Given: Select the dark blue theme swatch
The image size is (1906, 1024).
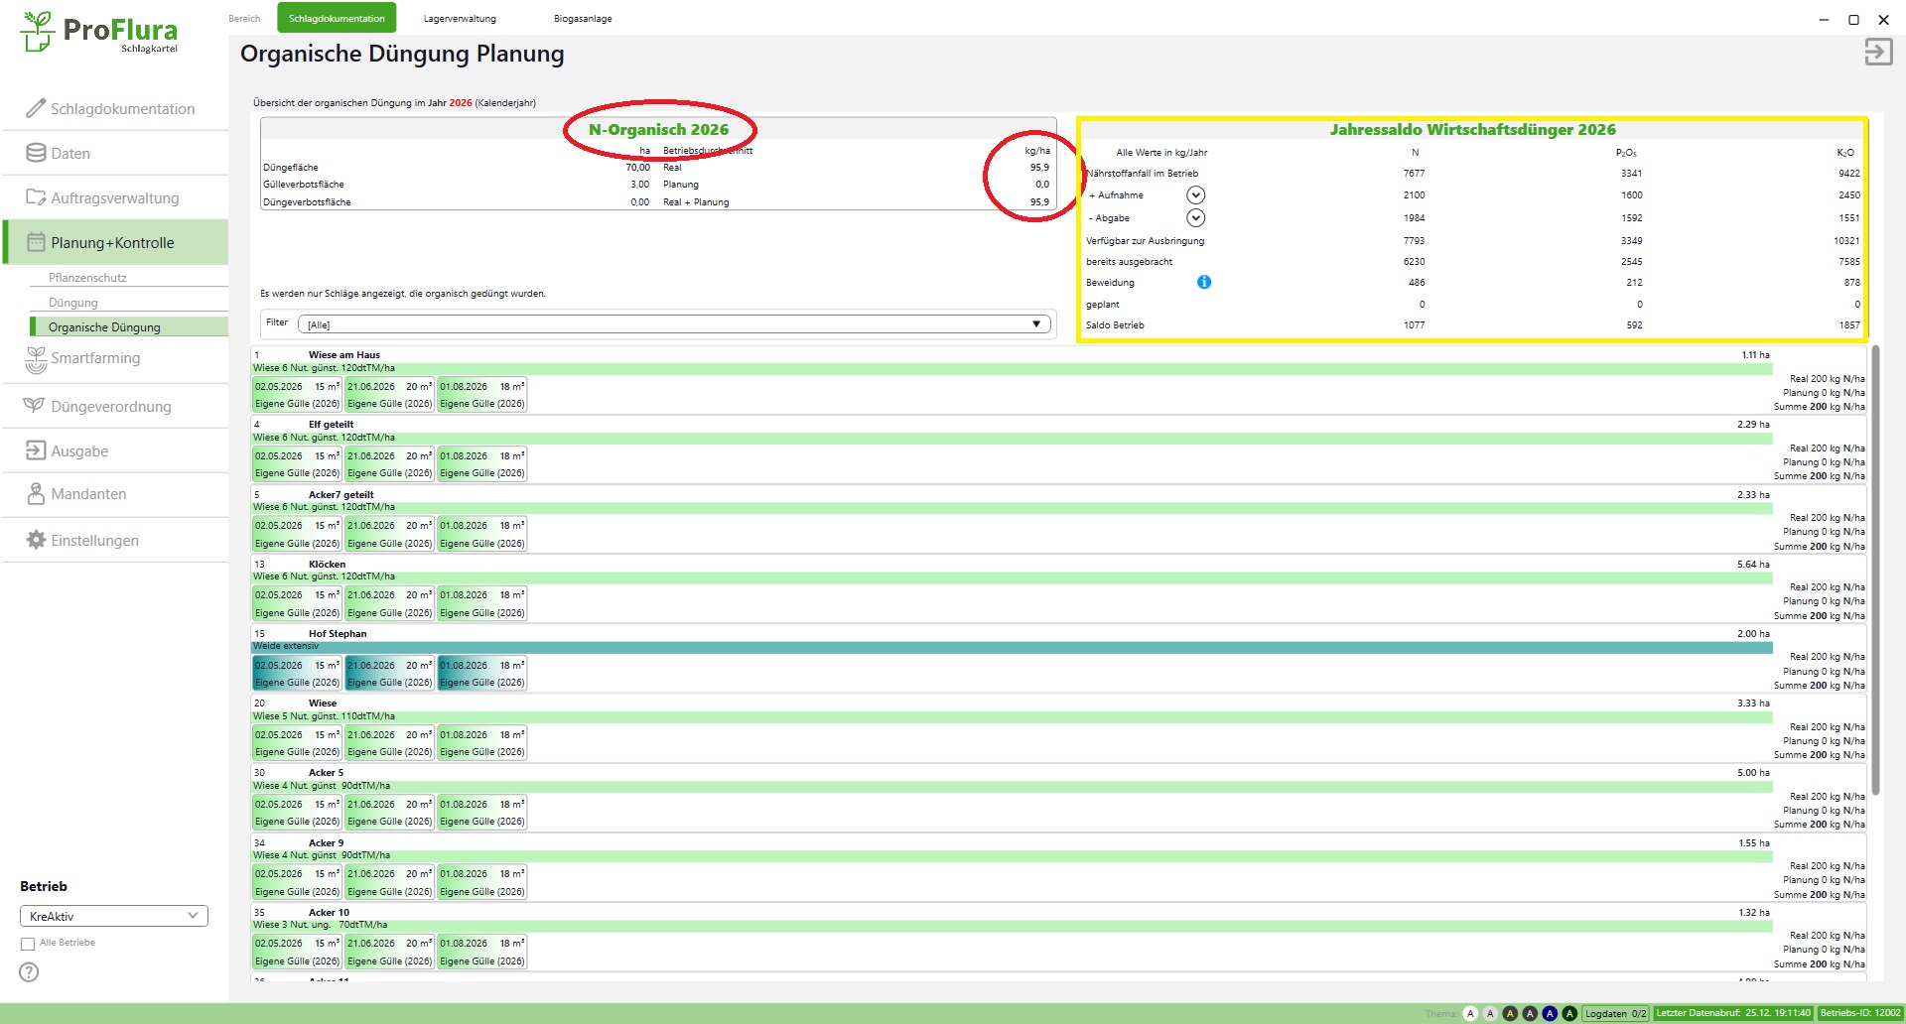Looking at the screenshot, I should (x=1550, y=1013).
